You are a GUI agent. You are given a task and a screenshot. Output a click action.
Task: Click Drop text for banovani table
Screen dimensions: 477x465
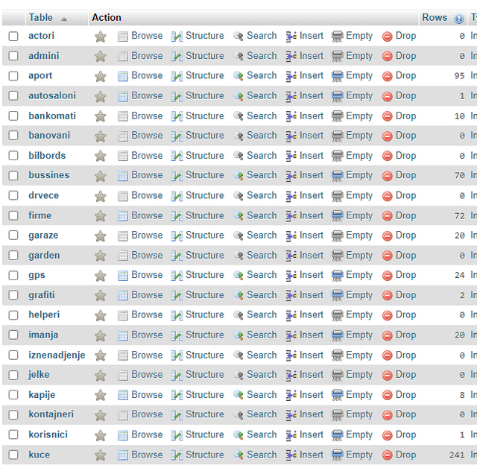coord(405,136)
